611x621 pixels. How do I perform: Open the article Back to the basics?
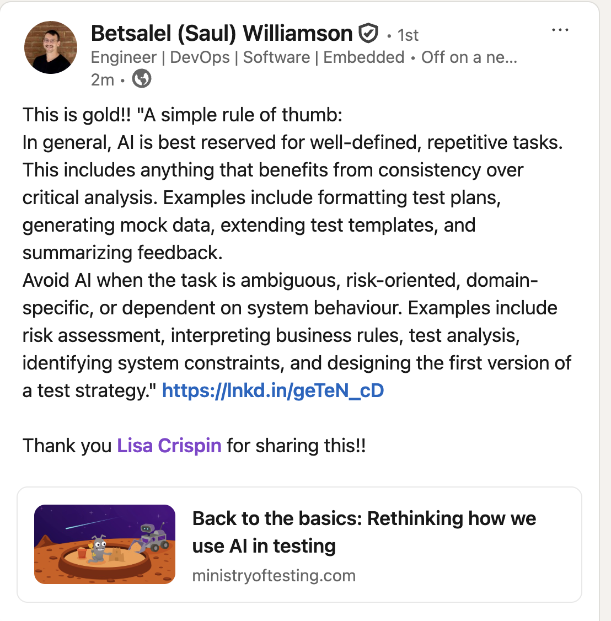coord(364,532)
